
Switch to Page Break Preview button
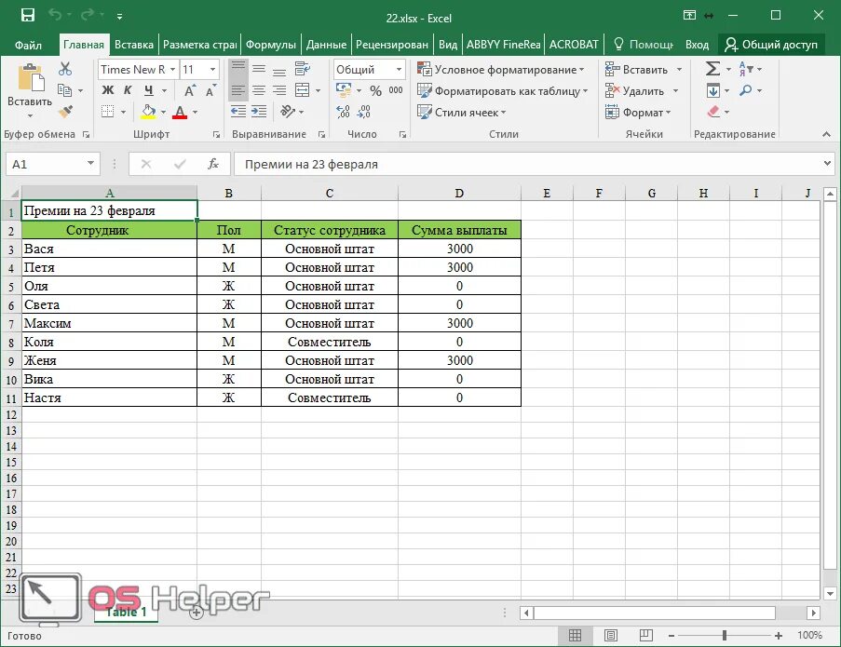[x=645, y=635]
